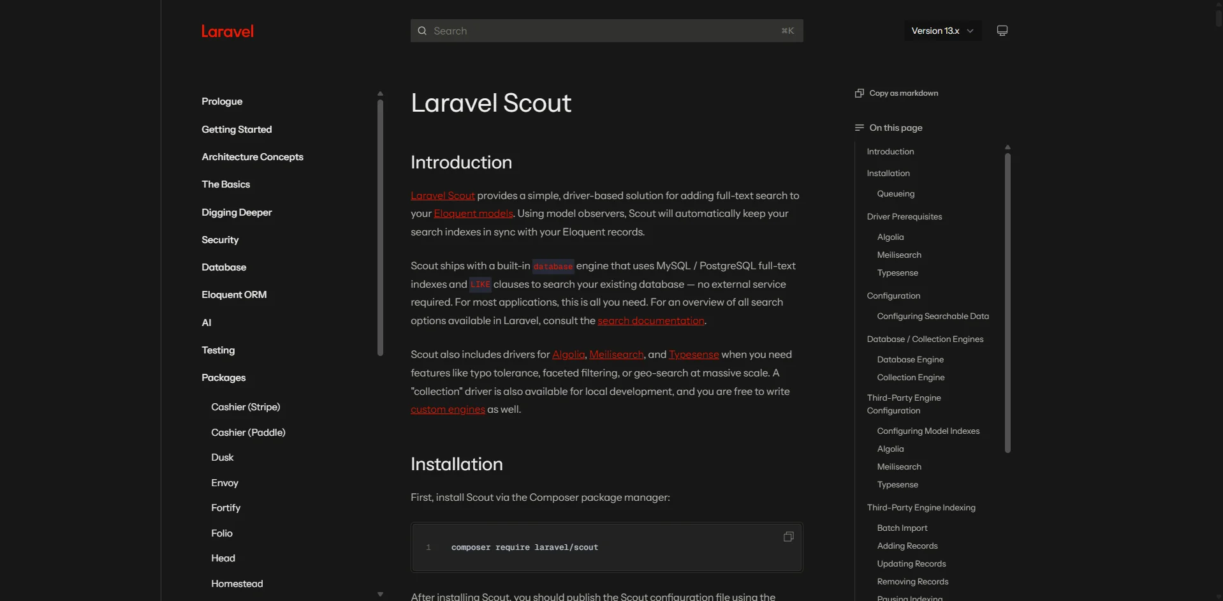Jump to Configuring Model Indexes
The image size is (1223, 601).
[928, 431]
